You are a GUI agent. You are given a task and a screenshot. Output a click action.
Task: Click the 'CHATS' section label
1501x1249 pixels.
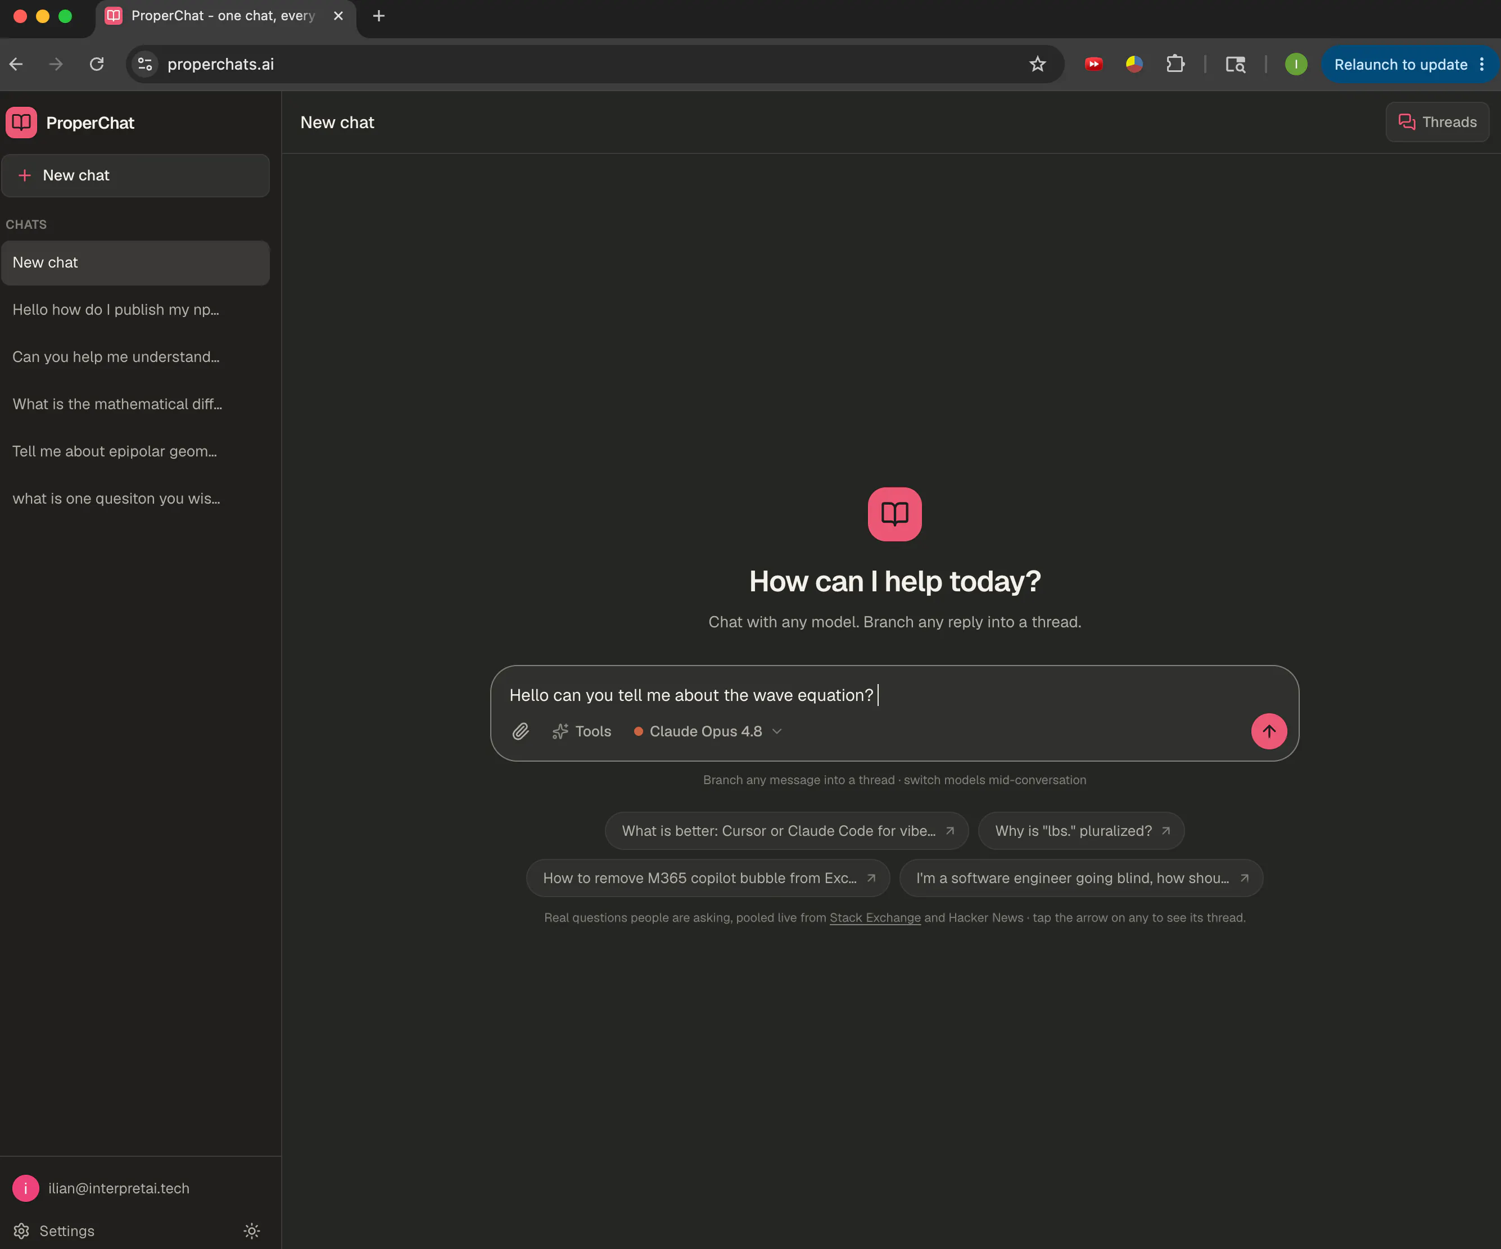coord(26,224)
